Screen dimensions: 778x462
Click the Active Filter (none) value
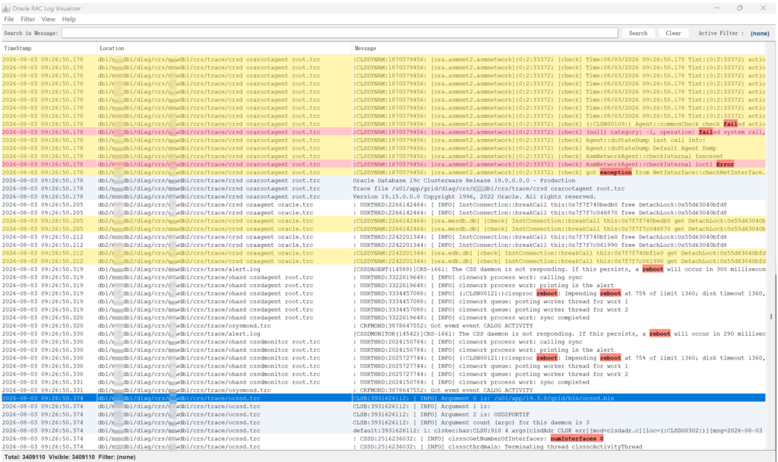click(x=760, y=33)
